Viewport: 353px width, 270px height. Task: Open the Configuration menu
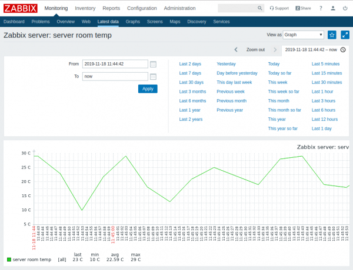[142, 9]
